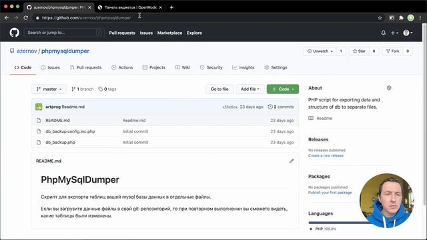
Task: Open Pull requests in the top navigation
Action: pyautogui.click(x=122, y=33)
